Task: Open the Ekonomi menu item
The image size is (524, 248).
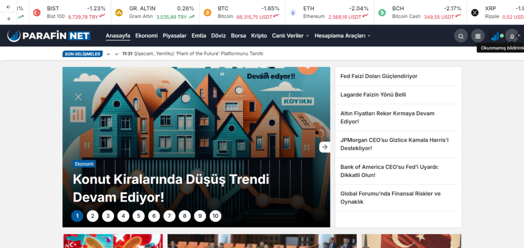Action: click(x=146, y=36)
